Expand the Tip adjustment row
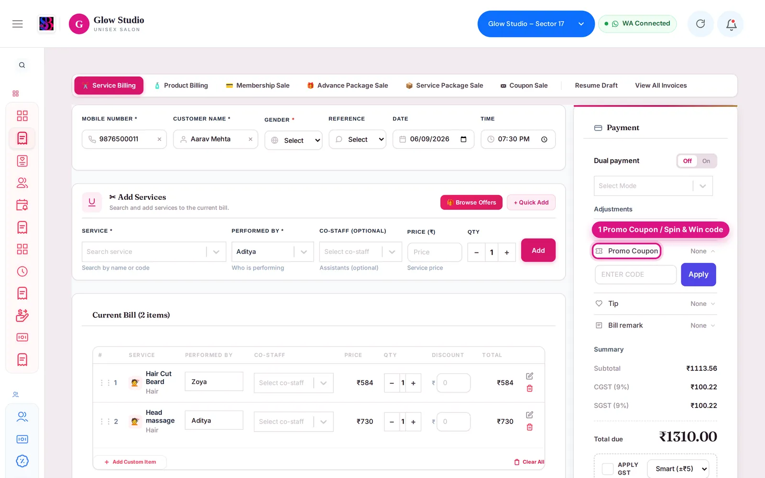The image size is (765, 478). [x=655, y=304]
